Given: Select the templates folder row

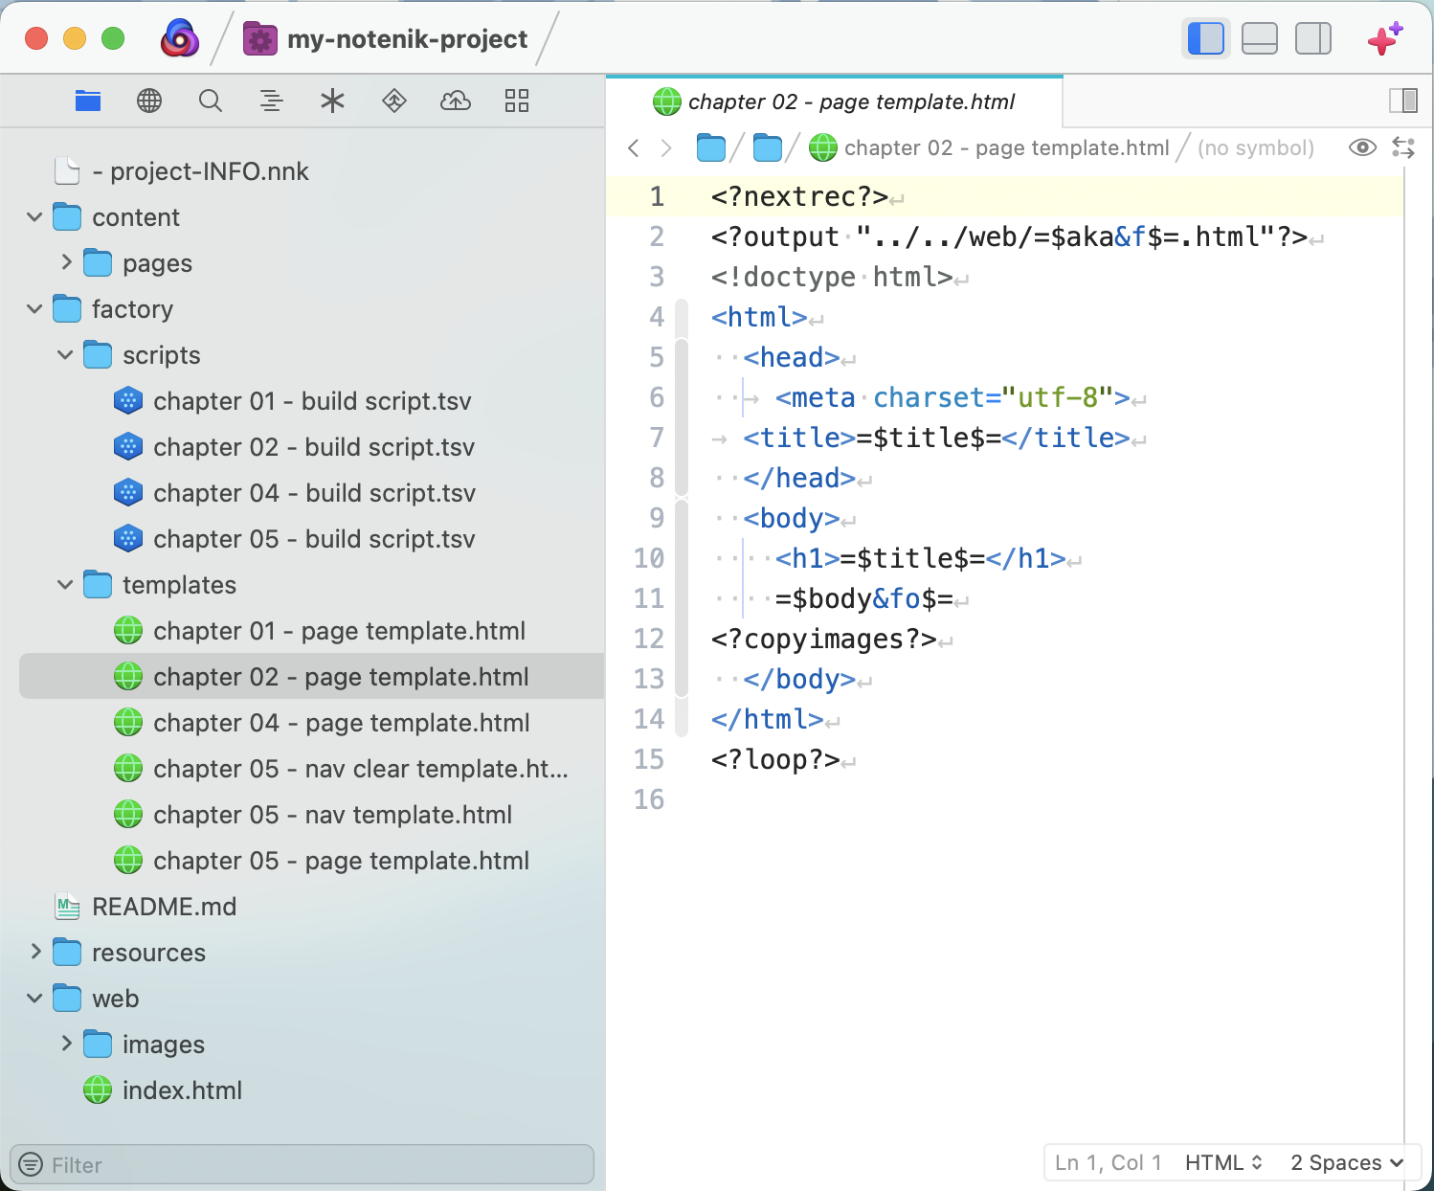Looking at the screenshot, I should coord(179,585).
